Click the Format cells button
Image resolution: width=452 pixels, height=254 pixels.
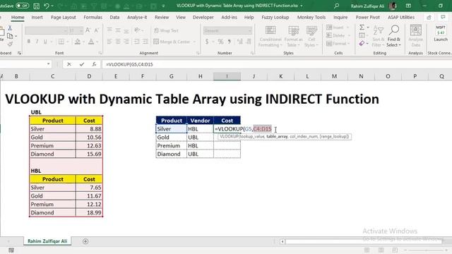point(338,44)
